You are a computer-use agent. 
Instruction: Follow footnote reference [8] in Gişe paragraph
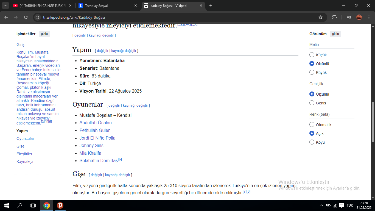(249, 191)
